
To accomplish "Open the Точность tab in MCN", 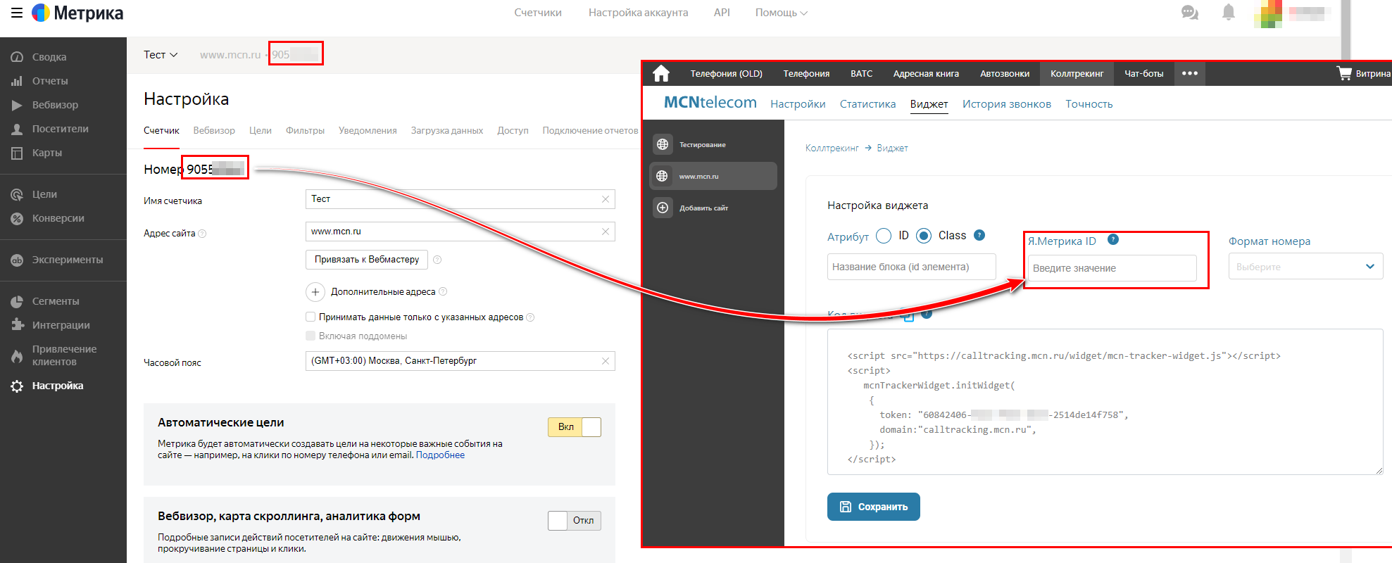I will (1089, 104).
